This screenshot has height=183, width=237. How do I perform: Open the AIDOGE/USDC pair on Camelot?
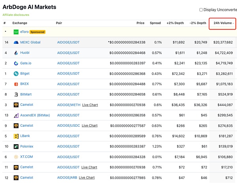[68, 126]
